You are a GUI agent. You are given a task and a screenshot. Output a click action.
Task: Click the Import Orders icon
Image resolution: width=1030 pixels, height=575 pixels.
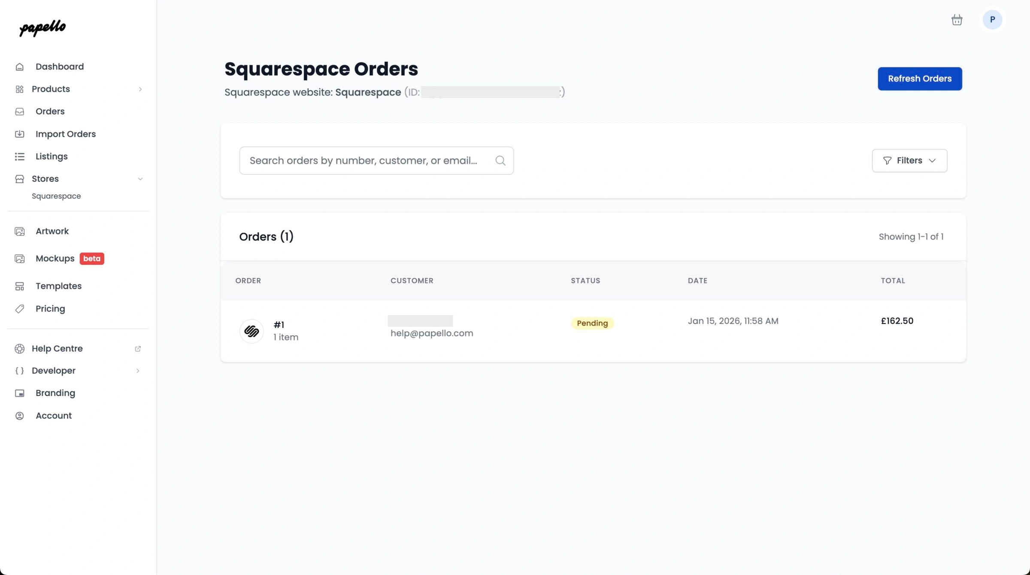click(20, 134)
